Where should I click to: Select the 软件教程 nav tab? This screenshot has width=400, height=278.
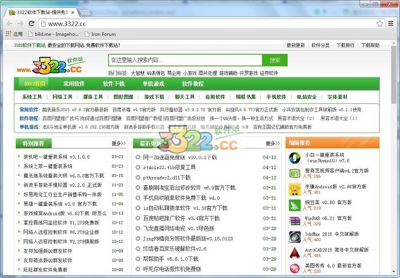tap(193, 84)
